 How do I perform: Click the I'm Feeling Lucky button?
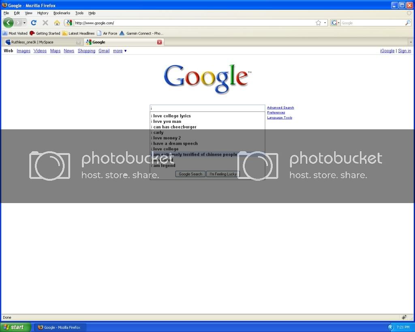pyautogui.click(x=223, y=174)
